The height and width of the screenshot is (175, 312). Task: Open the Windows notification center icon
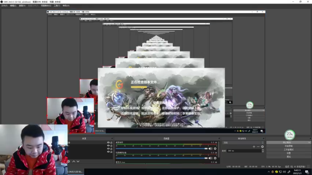point(307,172)
